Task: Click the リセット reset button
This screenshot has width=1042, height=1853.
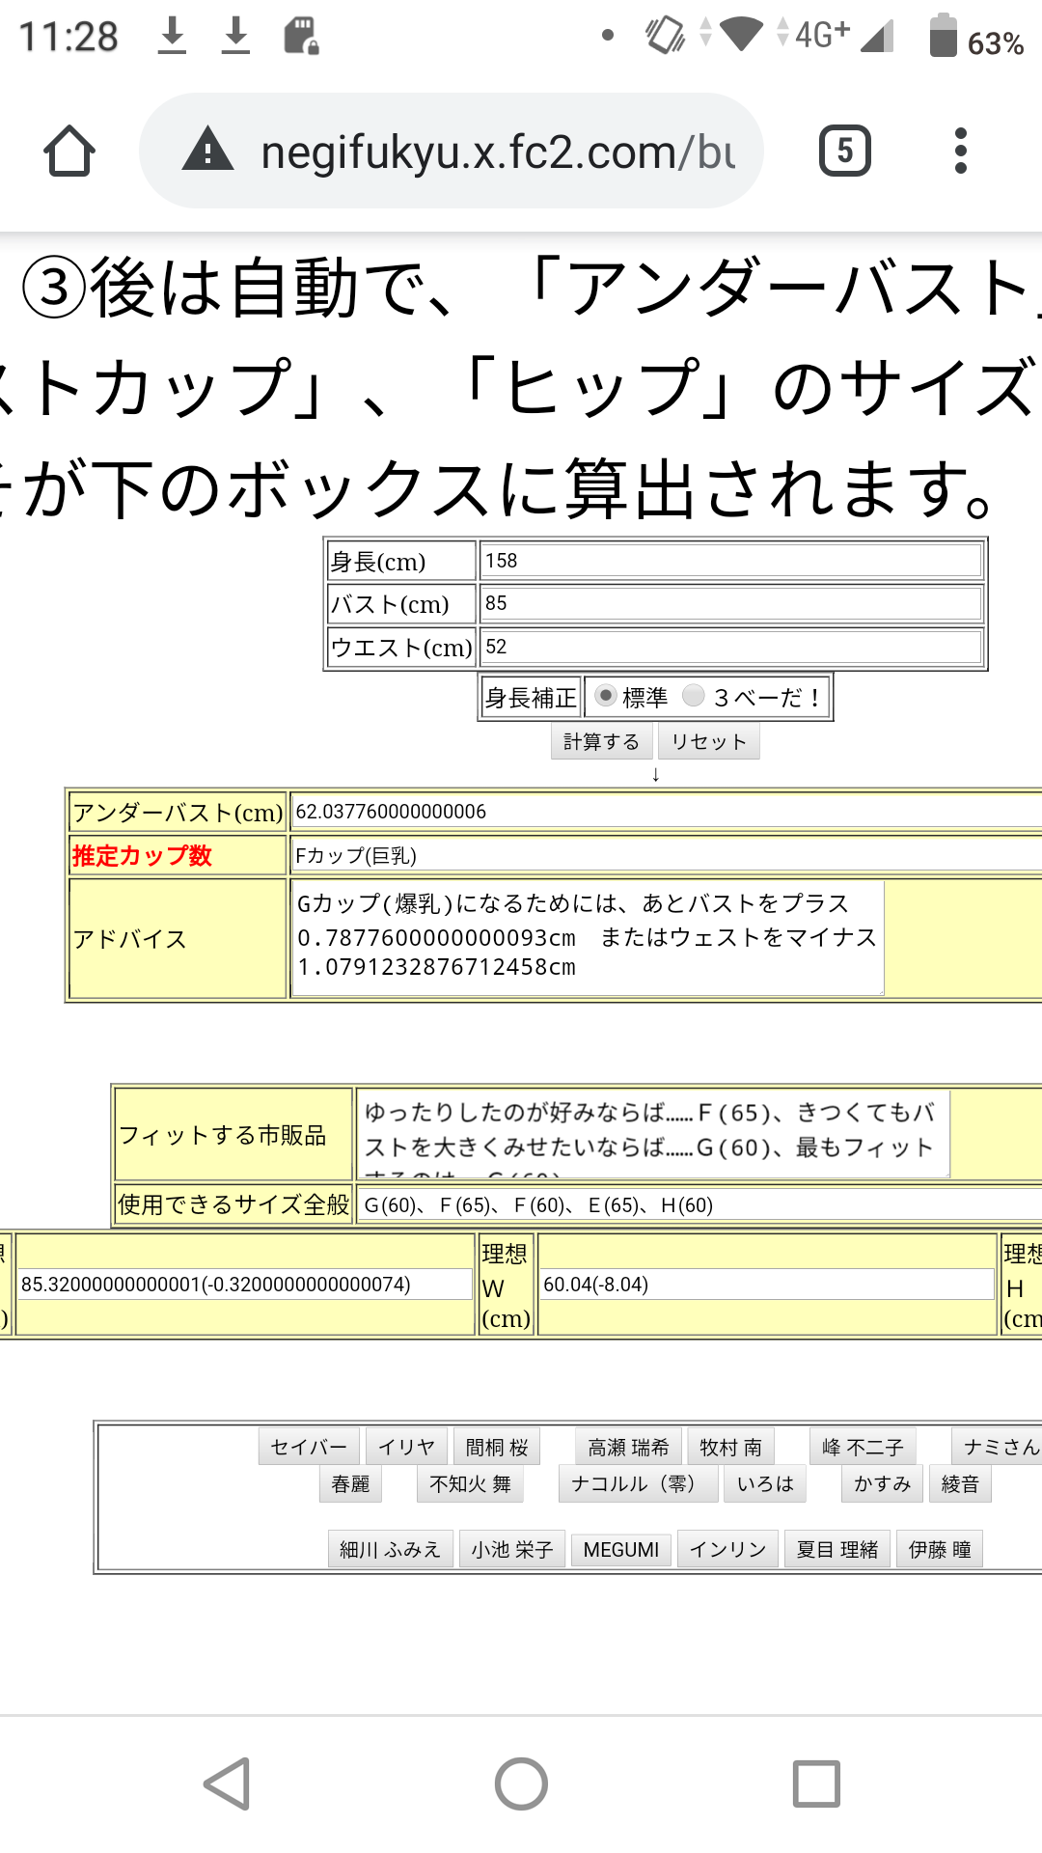Action: 708,741
